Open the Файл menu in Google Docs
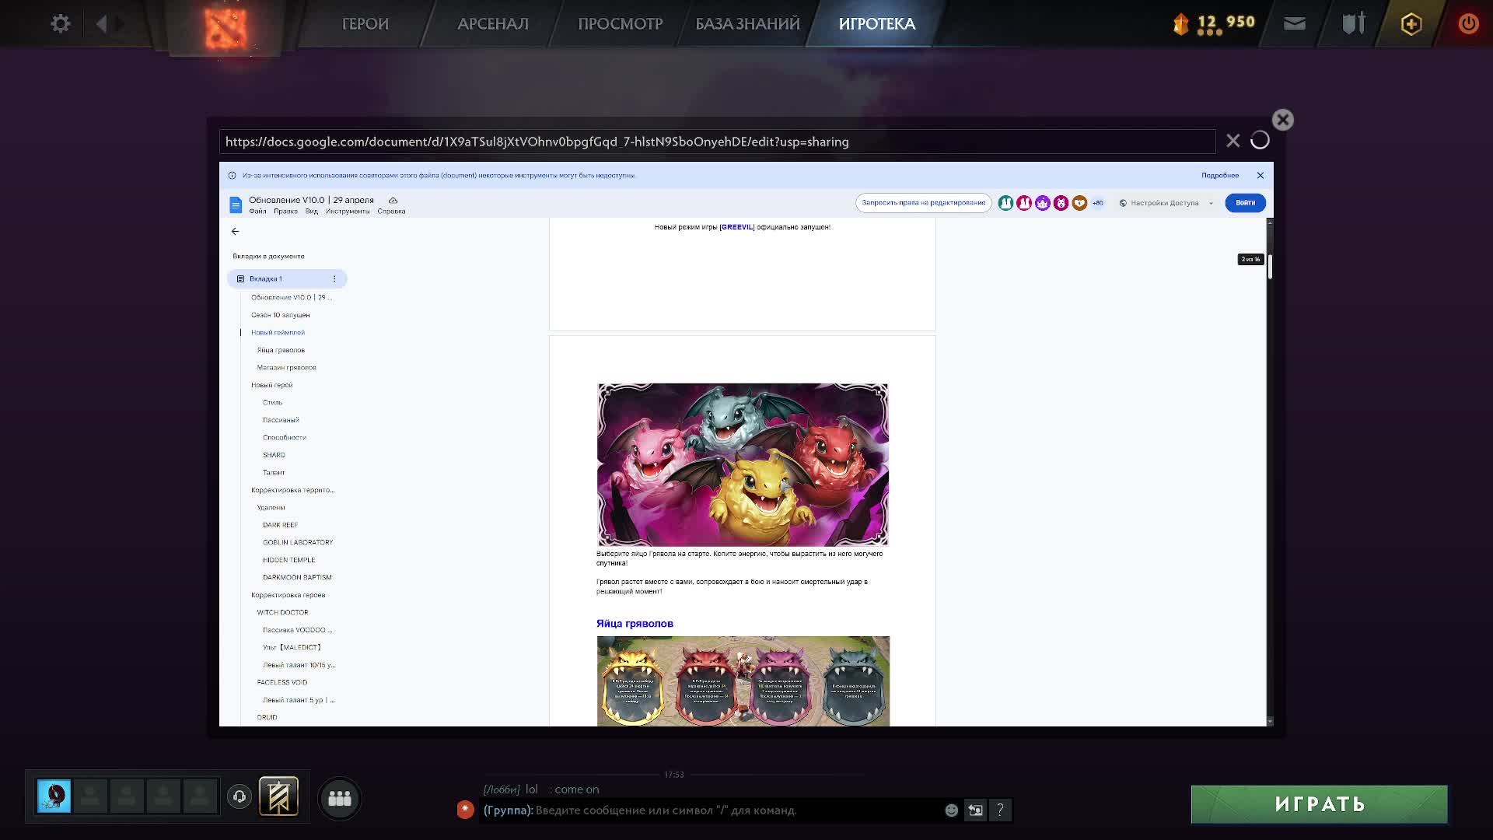 coord(259,211)
